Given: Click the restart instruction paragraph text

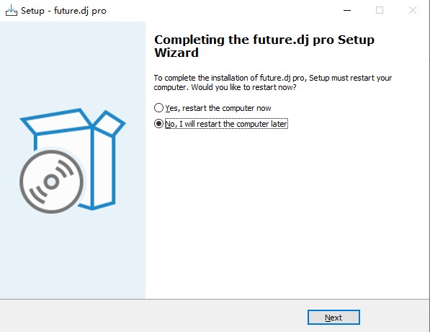Looking at the screenshot, I should coord(272,83).
